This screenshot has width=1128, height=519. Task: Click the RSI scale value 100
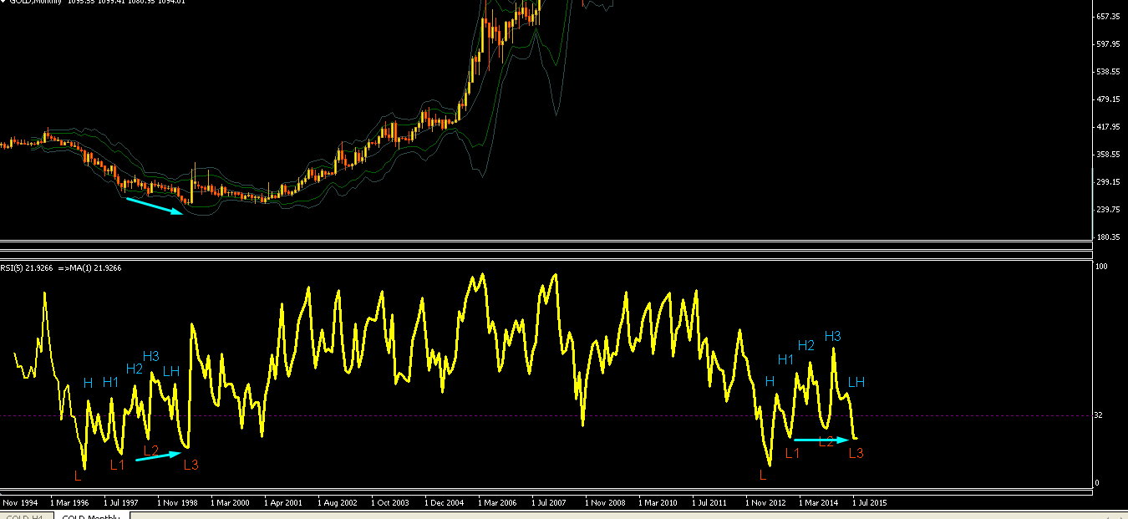[1101, 267]
